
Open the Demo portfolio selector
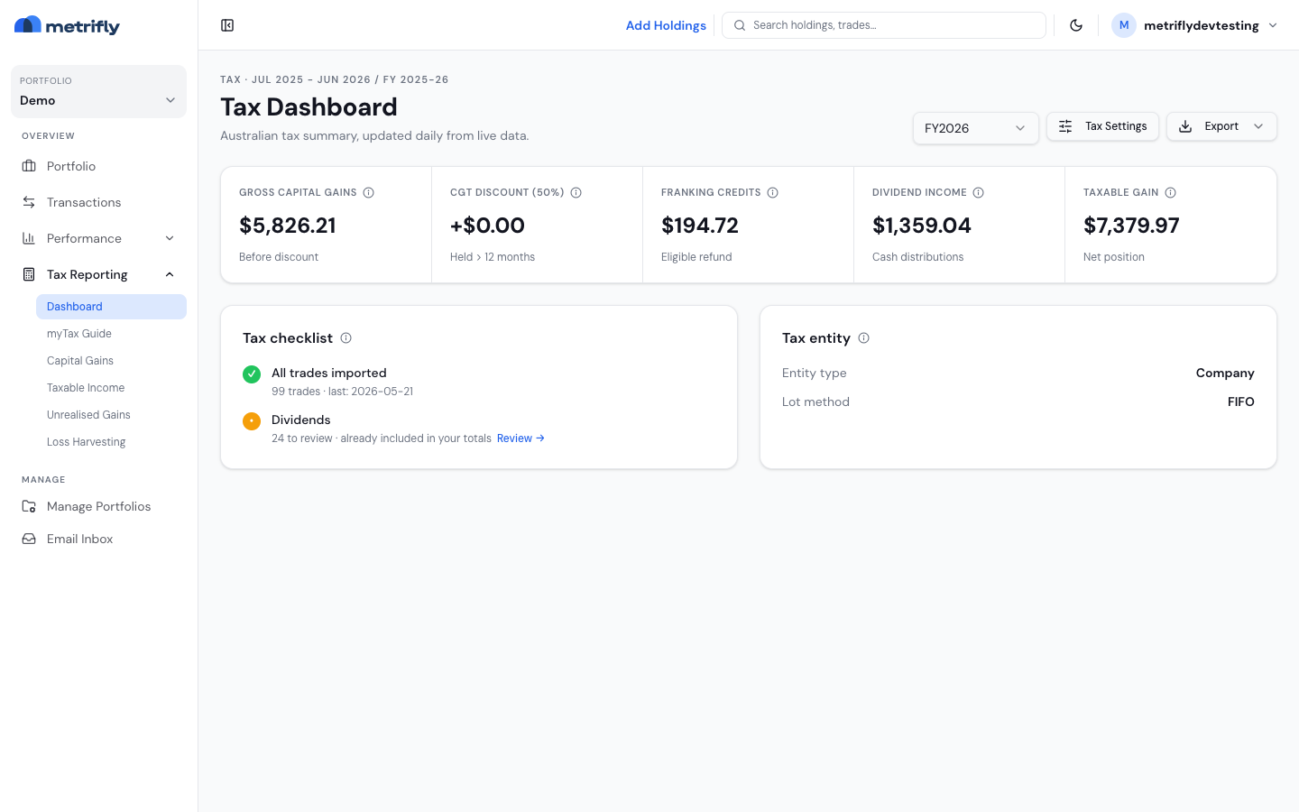98,91
